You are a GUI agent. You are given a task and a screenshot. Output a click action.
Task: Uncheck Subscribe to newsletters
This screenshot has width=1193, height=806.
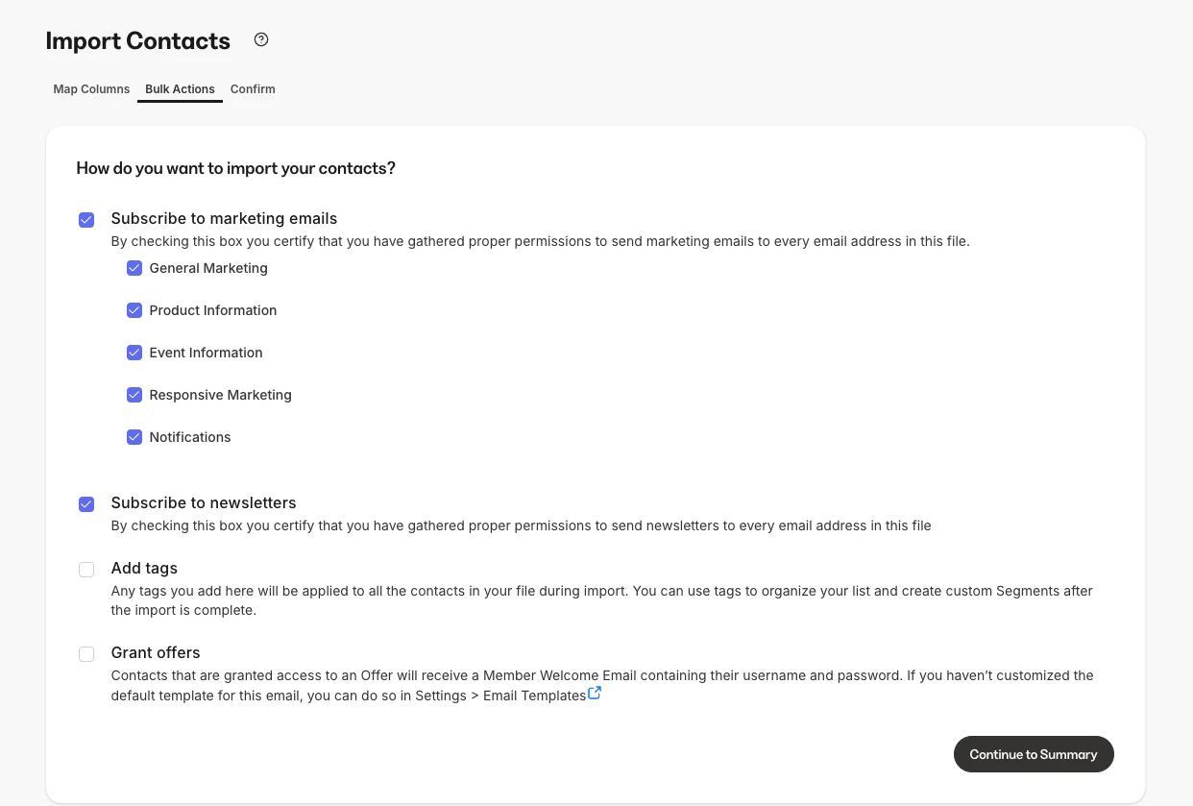[86, 503]
